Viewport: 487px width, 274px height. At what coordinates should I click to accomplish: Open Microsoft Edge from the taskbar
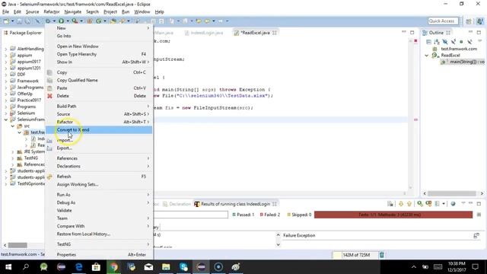[79, 267]
